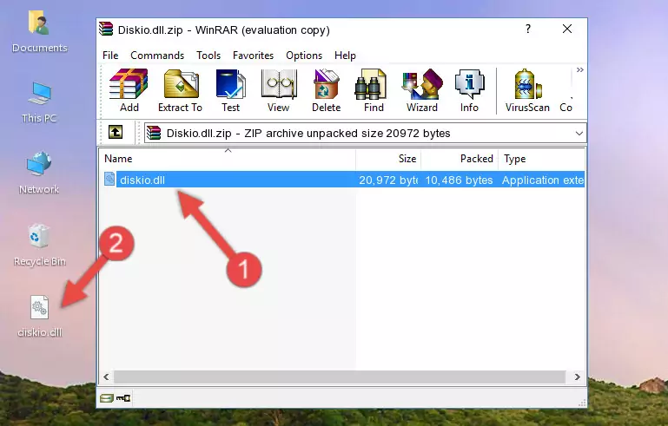This screenshot has height=426, width=668.
Task: Select the This PC desktop icon
Action: tap(39, 102)
